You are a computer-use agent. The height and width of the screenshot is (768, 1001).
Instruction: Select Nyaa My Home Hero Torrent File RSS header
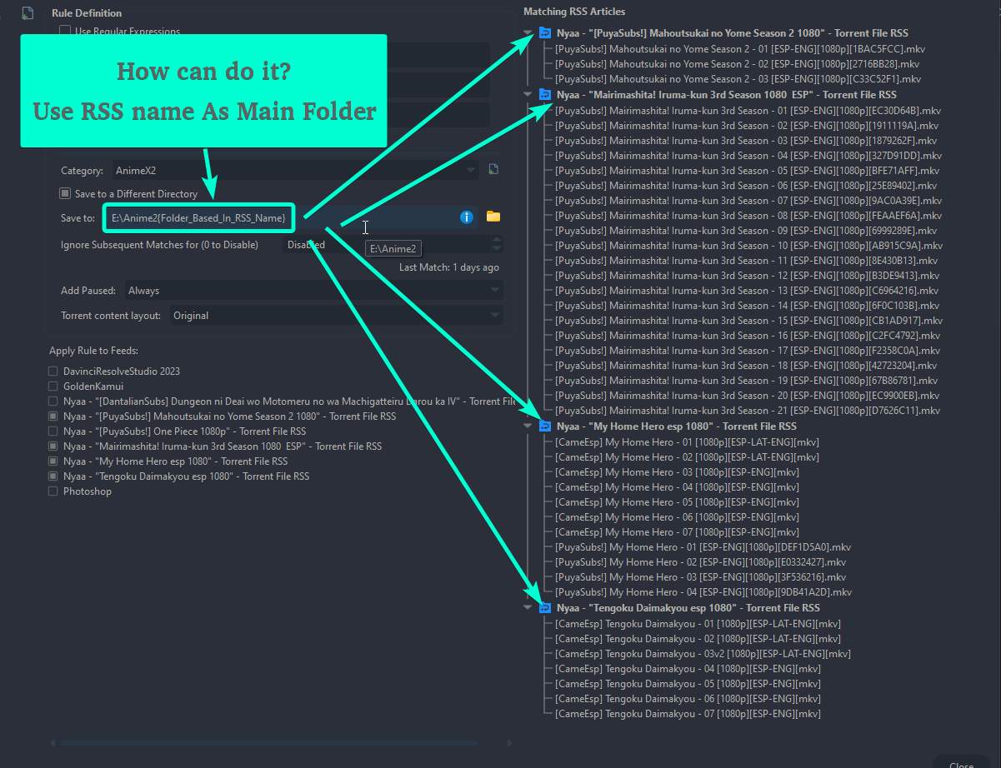pos(677,426)
